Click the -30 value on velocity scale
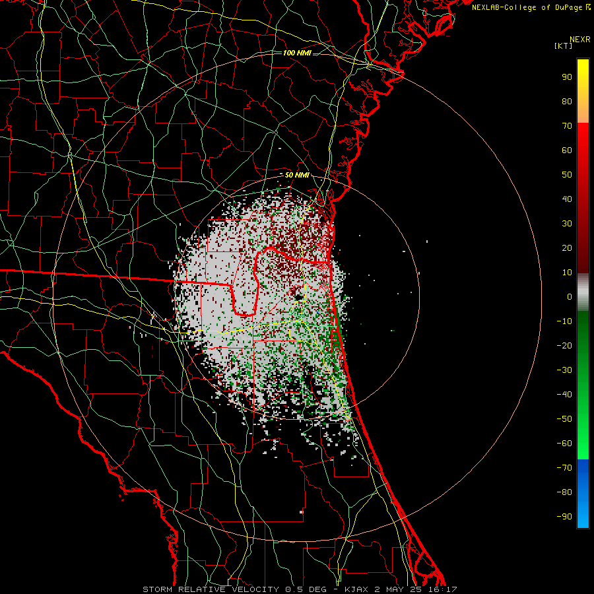Screen dimensions: 594x594 pyautogui.click(x=564, y=370)
